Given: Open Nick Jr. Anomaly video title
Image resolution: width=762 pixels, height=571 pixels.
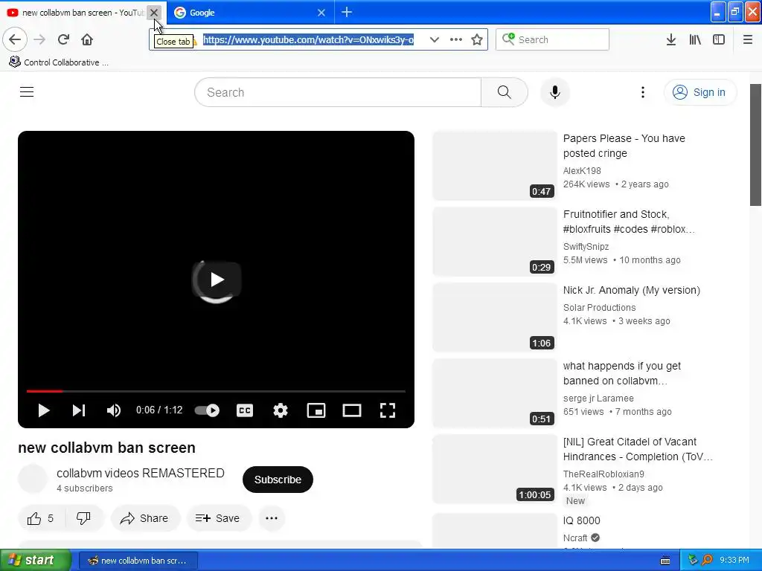Looking at the screenshot, I should click(x=631, y=290).
